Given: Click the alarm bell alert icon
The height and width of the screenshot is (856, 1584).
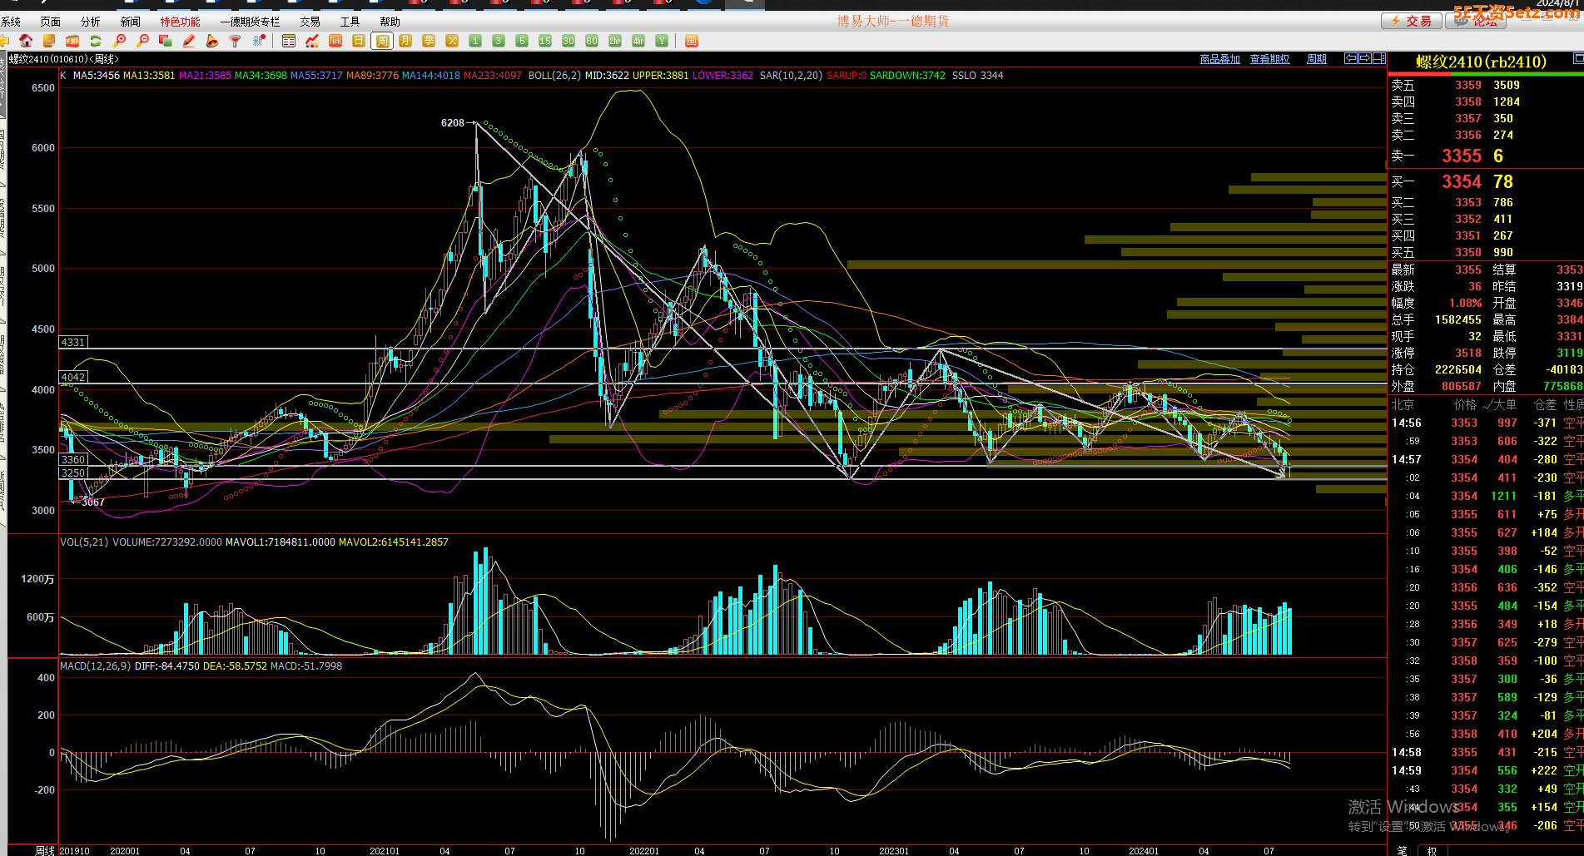Looking at the screenshot, I should 212,41.
